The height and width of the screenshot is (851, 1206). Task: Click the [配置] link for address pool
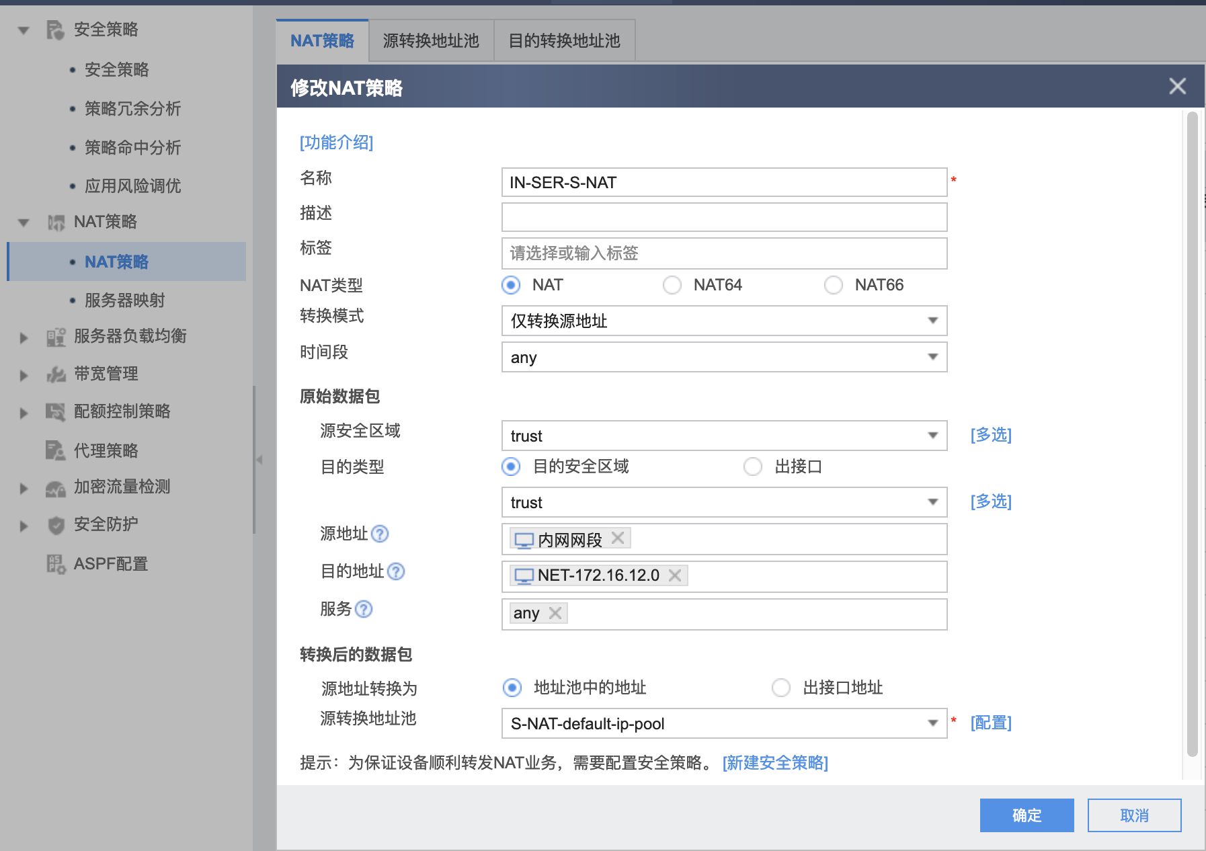[x=991, y=723]
